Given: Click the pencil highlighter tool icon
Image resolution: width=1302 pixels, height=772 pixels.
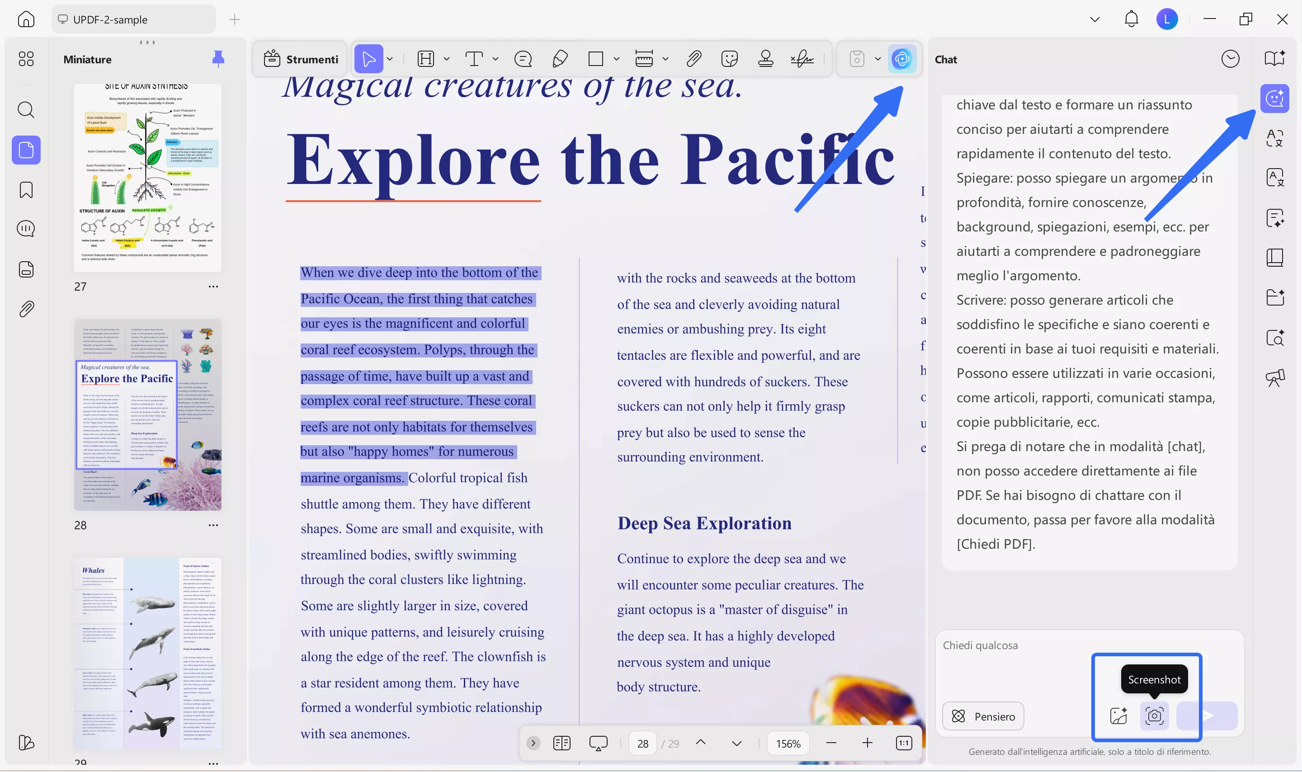Looking at the screenshot, I should [560, 59].
